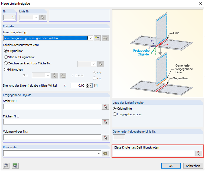The height and width of the screenshot is (171, 205).
Task: Click the Definitionsknoten input field
Action: [154, 153]
